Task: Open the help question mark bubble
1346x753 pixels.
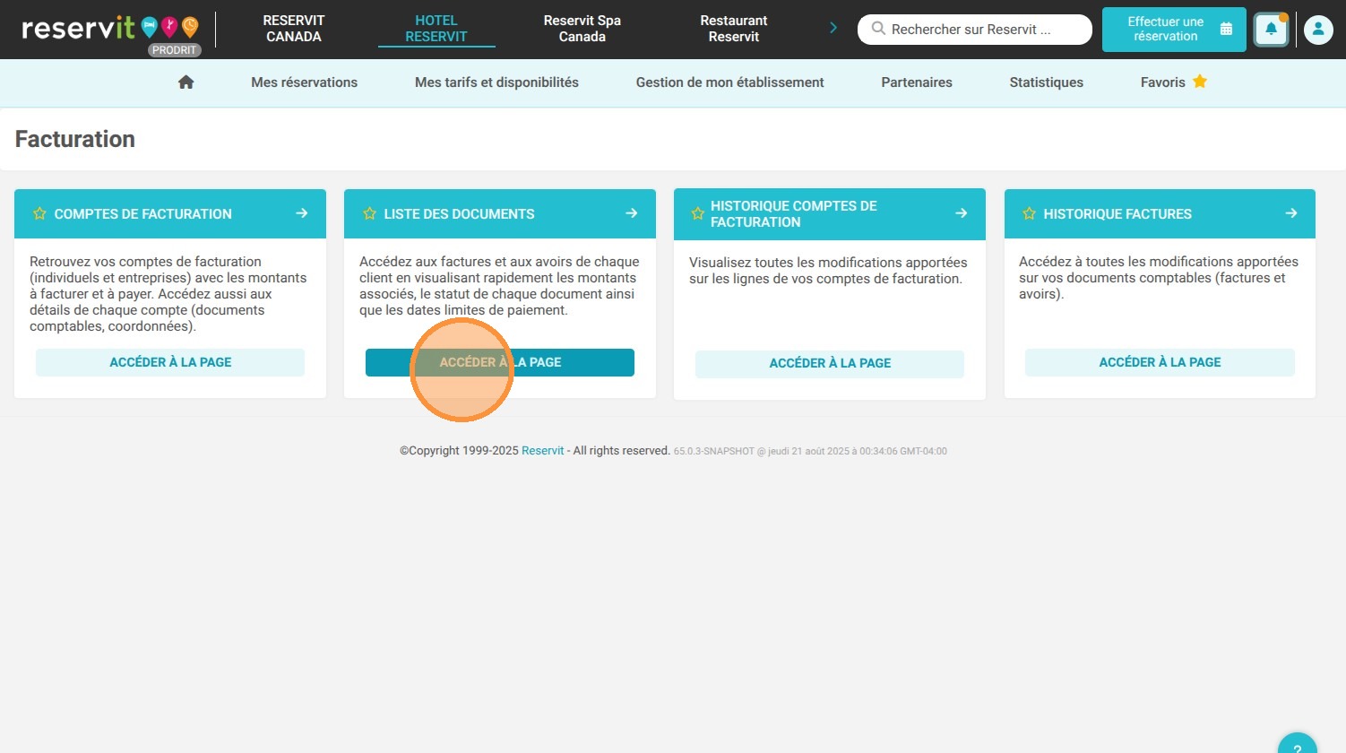Action: point(1297,744)
